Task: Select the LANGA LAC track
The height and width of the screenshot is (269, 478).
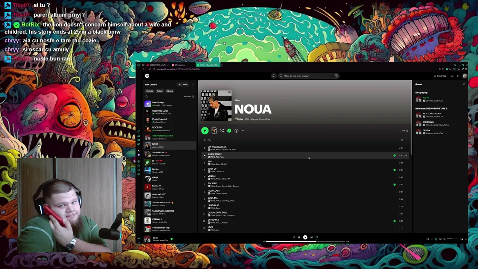Action: pyautogui.click(x=305, y=207)
